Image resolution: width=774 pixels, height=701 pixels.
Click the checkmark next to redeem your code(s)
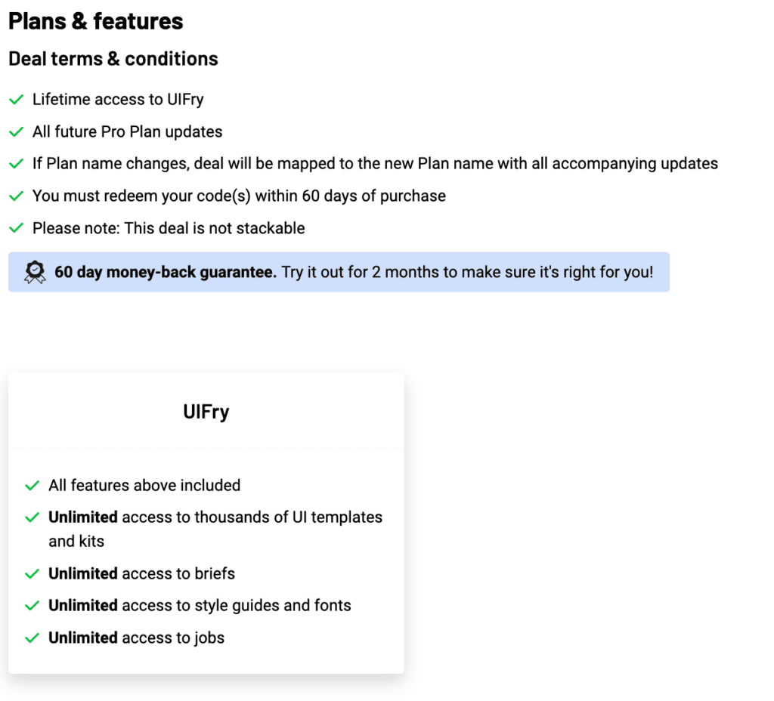[x=16, y=196]
